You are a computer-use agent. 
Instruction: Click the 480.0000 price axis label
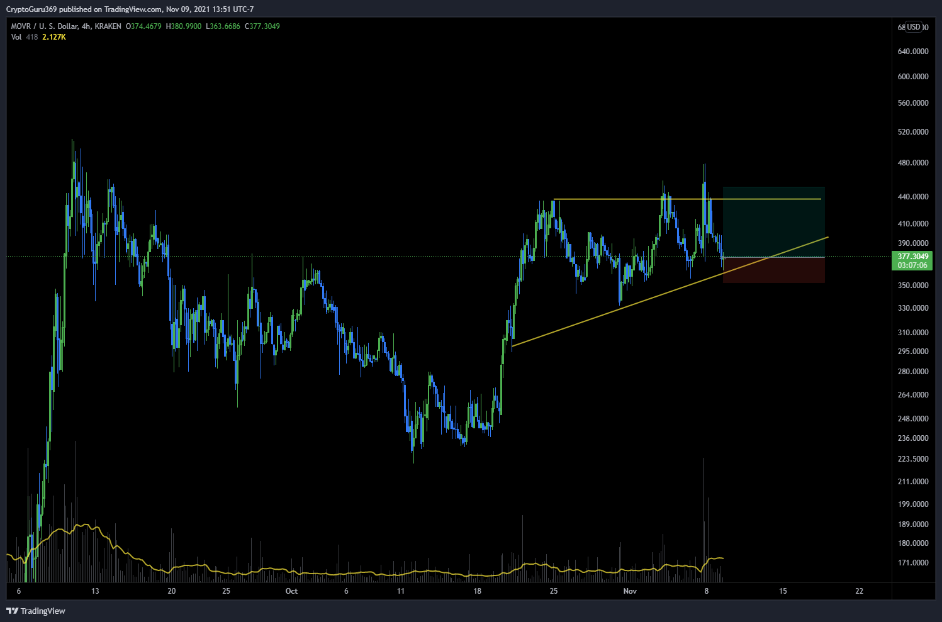point(913,163)
